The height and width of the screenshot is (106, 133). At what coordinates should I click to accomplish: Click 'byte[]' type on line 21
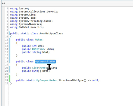[x=36, y=71]
